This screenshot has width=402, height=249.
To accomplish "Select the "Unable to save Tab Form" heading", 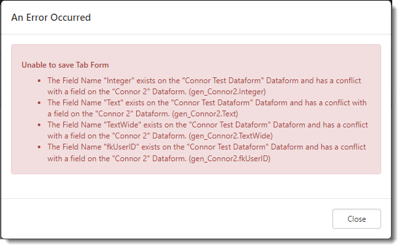I will 65,65.
